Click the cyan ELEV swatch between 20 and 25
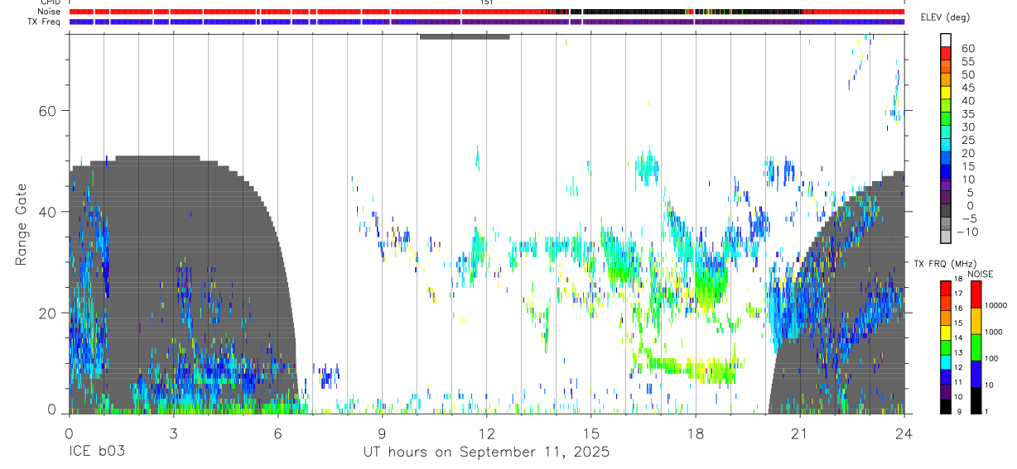This screenshot has width=1017, height=469. [x=946, y=146]
